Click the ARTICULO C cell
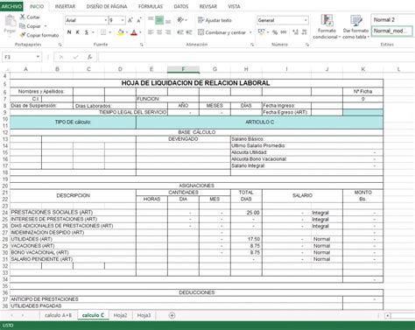 (259, 123)
